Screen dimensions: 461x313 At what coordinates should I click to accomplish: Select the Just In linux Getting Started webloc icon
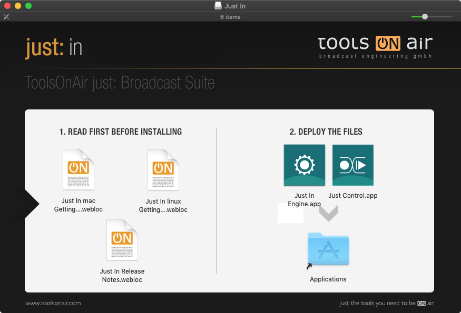[163, 170]
